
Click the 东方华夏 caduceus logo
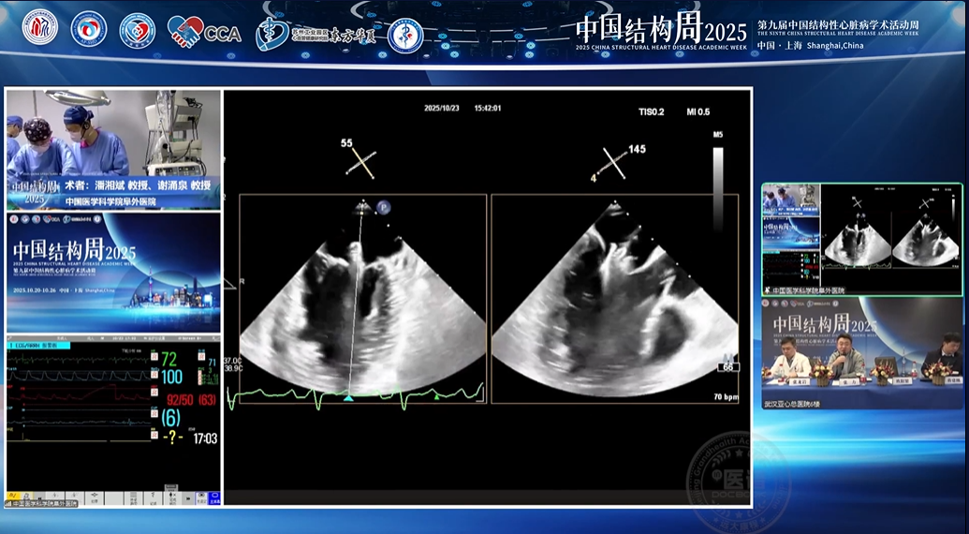(x=316, y=34)
